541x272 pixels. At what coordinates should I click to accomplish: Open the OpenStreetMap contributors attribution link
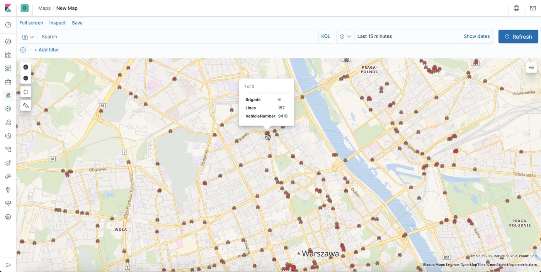click(512, 265)
